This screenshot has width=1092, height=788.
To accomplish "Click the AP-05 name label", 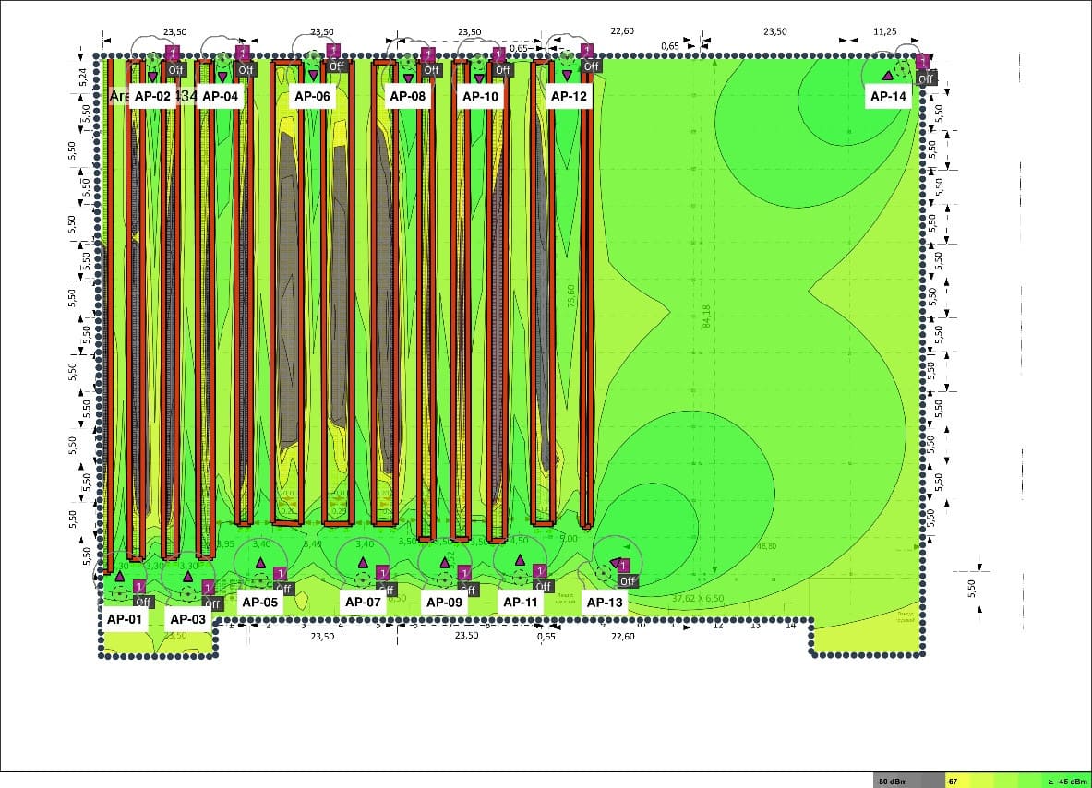I will [x=259, y=603].
